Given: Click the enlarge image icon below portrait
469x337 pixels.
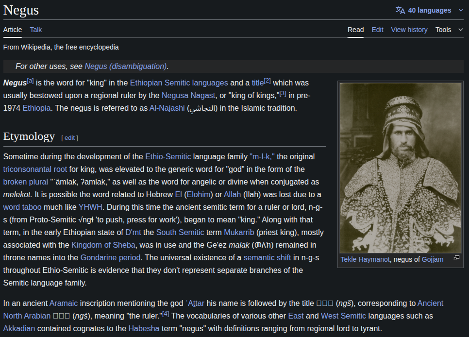Looking at the screenshot, I should coord(456,258).
